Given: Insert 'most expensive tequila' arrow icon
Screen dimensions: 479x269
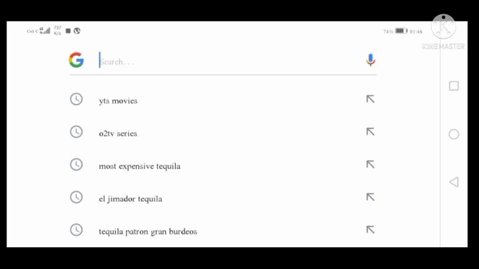Looking at the screenshot, I should click(x=370, y=164).
